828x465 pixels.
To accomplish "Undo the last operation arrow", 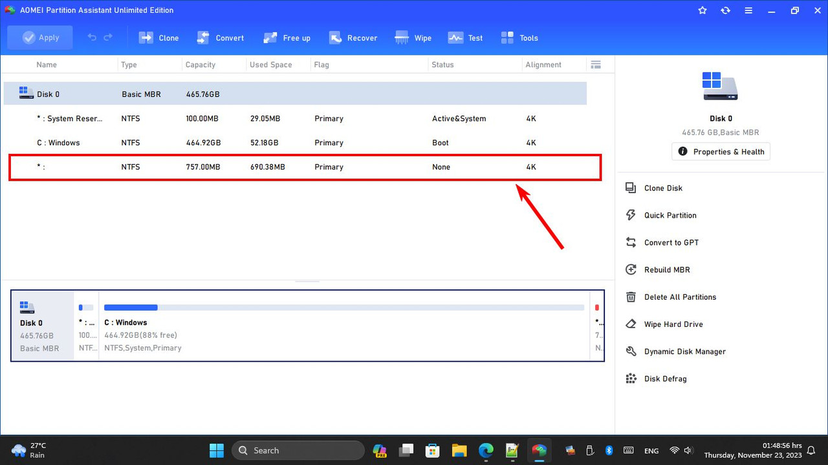I will point(92,37).
